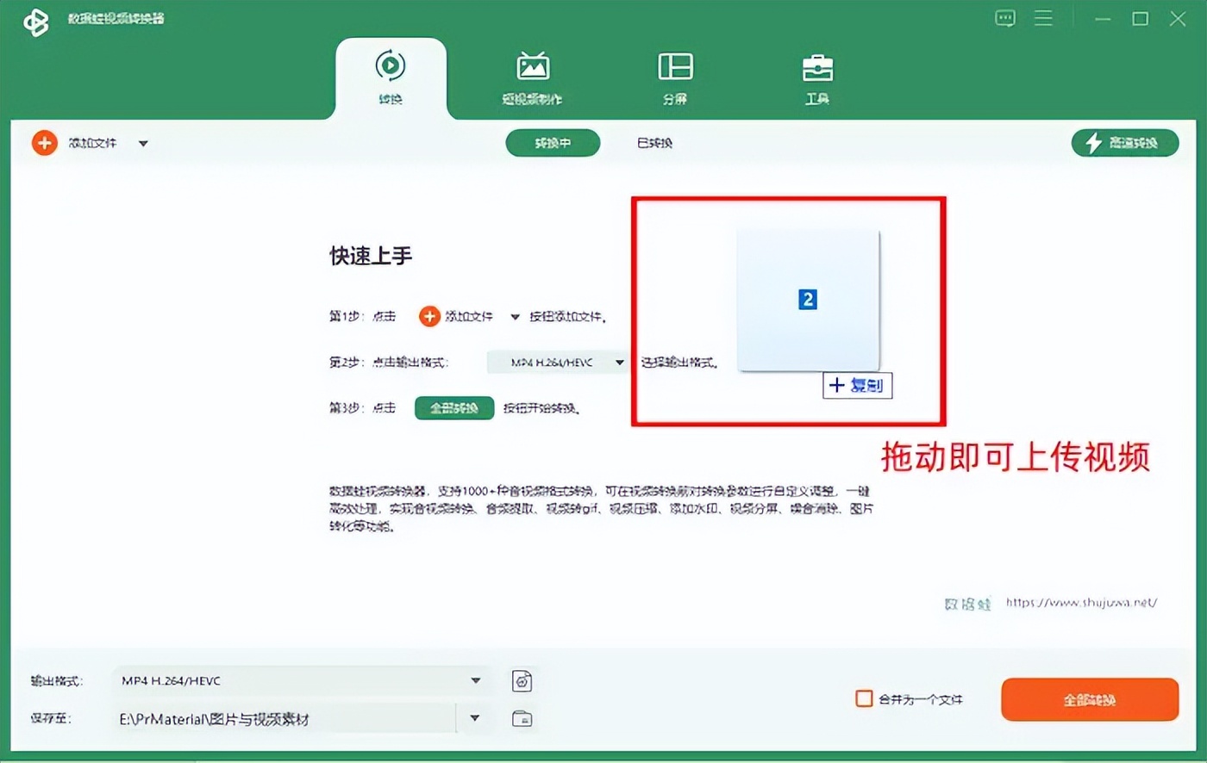The image size is (1207, 763).
Task: Click the orange 全部转换 button at the bottom
Action: [x=1090, y=699]
